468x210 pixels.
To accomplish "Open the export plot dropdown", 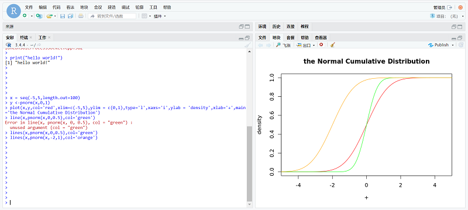I will pyautogui.click(x=305, y=45).
